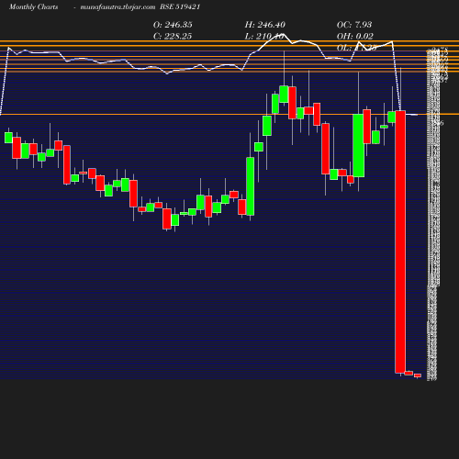Click the huge red crash candlestick
Viewport: 459px width, 459px height.
coord(400,241)
